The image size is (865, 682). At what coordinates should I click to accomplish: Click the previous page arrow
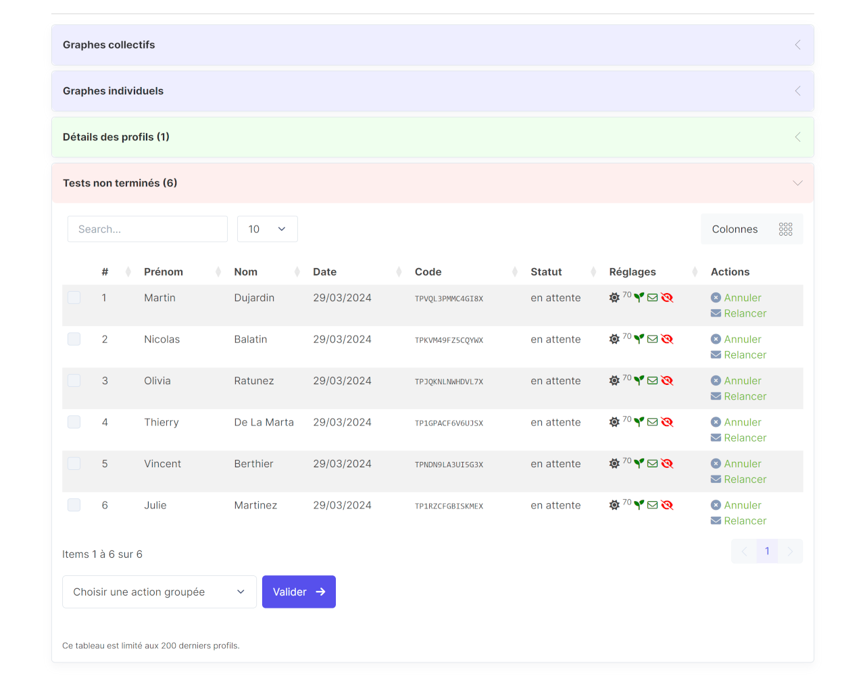(744, 551)
